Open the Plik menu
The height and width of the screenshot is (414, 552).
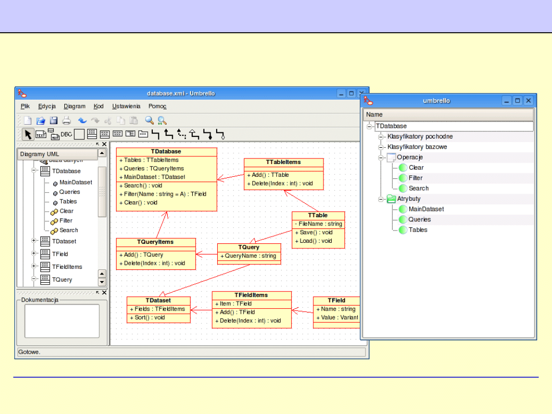pyautogui.click(x=25, y=106)
